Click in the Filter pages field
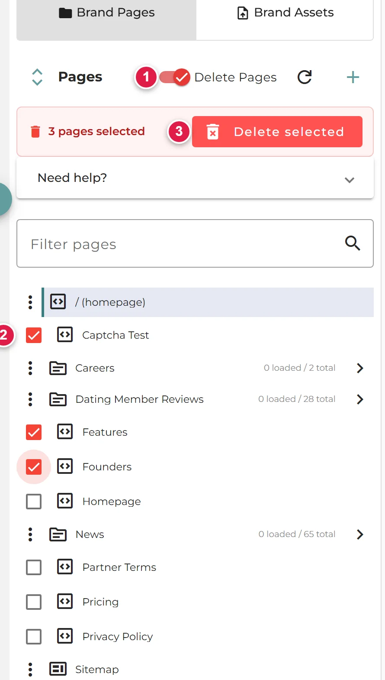This screenshot has width=385, height=680. coord(195,243)
